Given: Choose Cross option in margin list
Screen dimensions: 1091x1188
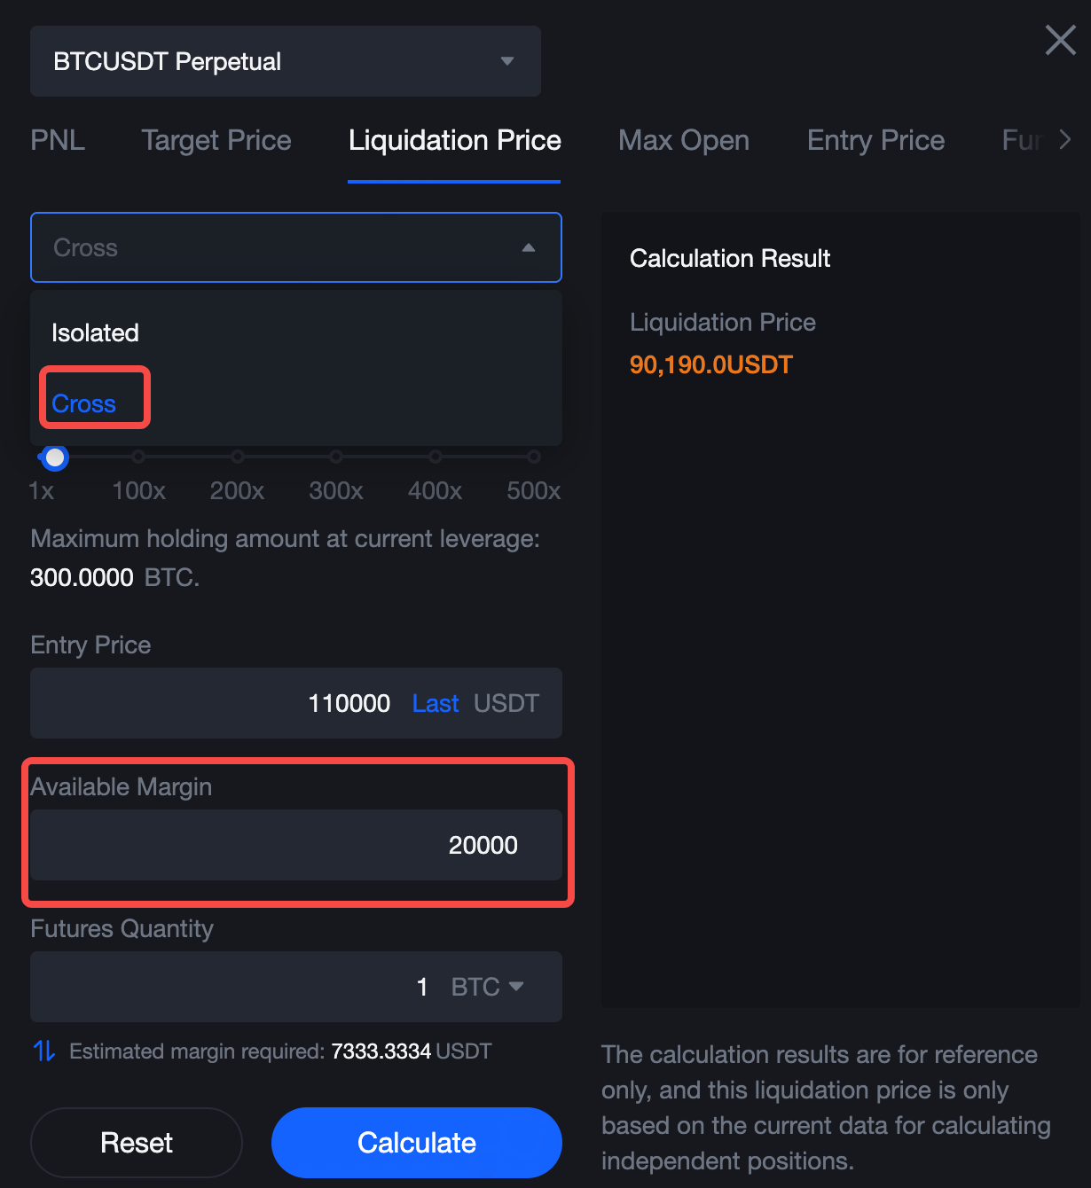Looking at the screenshot, I should coord(84,403).
